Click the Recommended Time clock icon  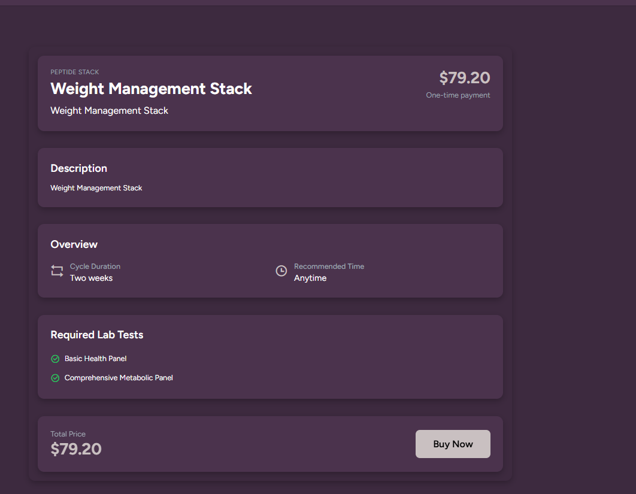(281, 271)
